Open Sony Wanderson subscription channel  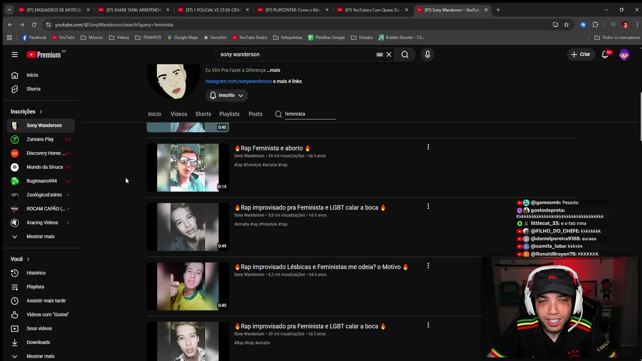[x=41, y=125]
